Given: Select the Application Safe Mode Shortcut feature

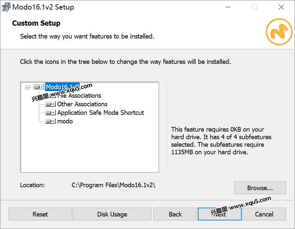Looking at the screenshot, I should tap(100, 113).
